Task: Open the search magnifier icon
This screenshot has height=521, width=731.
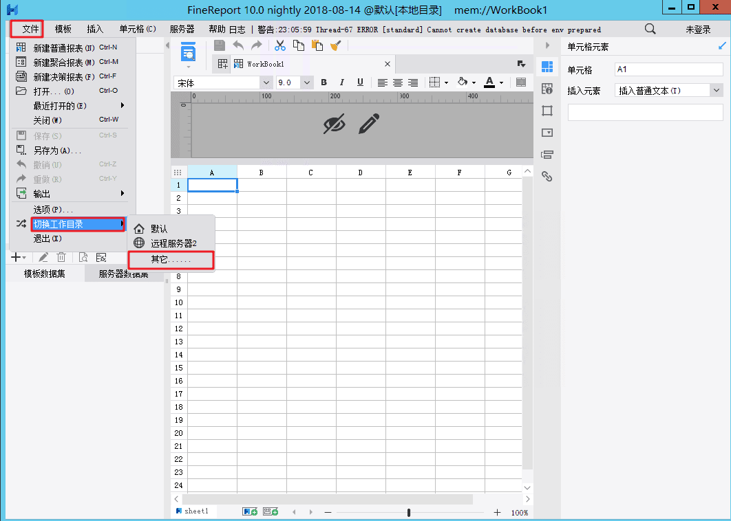Action: 650,29
